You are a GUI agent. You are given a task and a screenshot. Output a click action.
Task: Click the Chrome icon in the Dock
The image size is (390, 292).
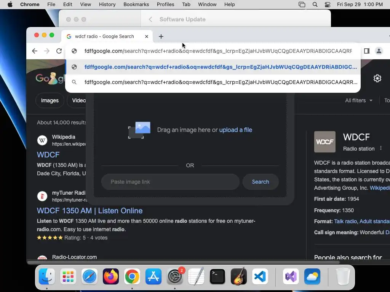pyautogui.click(x=132, y=276)
